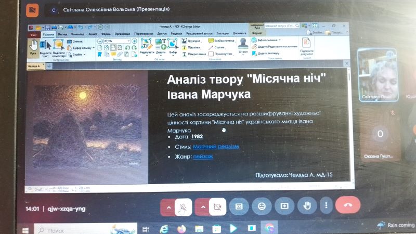This screenshot has height=234, width=416.
Task: Click Add/Edit links button
Action: (x=275, y=46)
